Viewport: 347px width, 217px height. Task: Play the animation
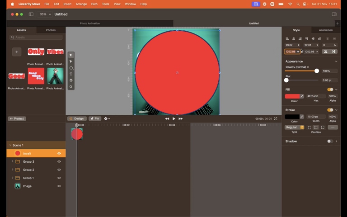tap(174, 119)
